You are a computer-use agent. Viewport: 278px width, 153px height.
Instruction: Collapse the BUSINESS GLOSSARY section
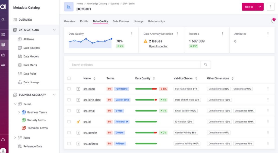54,95
